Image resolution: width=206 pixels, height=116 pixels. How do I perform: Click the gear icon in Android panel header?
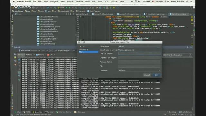tap(187, 47)
